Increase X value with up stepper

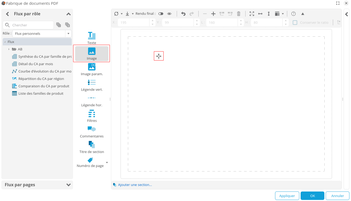(152, 21)
